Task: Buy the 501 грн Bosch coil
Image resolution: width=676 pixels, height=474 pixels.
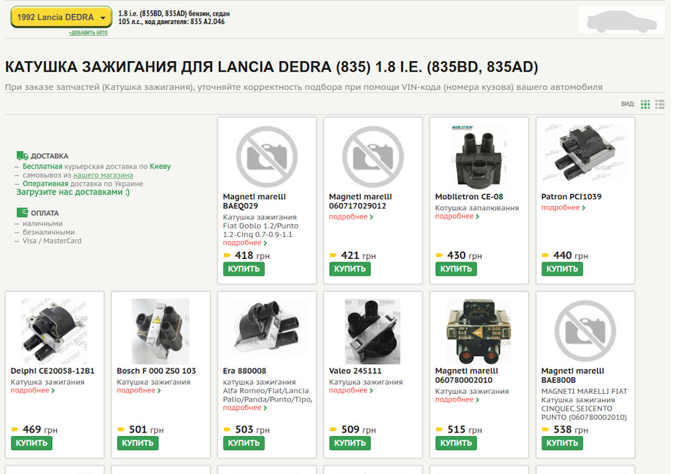Action: (x=137, y=443)
